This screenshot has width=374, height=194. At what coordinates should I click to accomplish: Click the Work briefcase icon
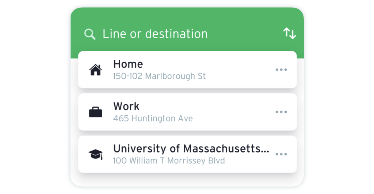(96, 112)
